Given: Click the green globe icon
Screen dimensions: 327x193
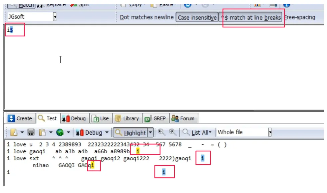Looking at the screenshot, I should coord(60,132).
